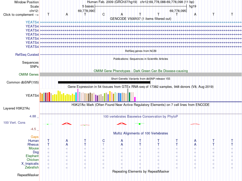This screenshot has height=181, width=242.
Task: Click the hg19 label next to the scale bar
Action: pyautogui.click(x=193, y=6)
